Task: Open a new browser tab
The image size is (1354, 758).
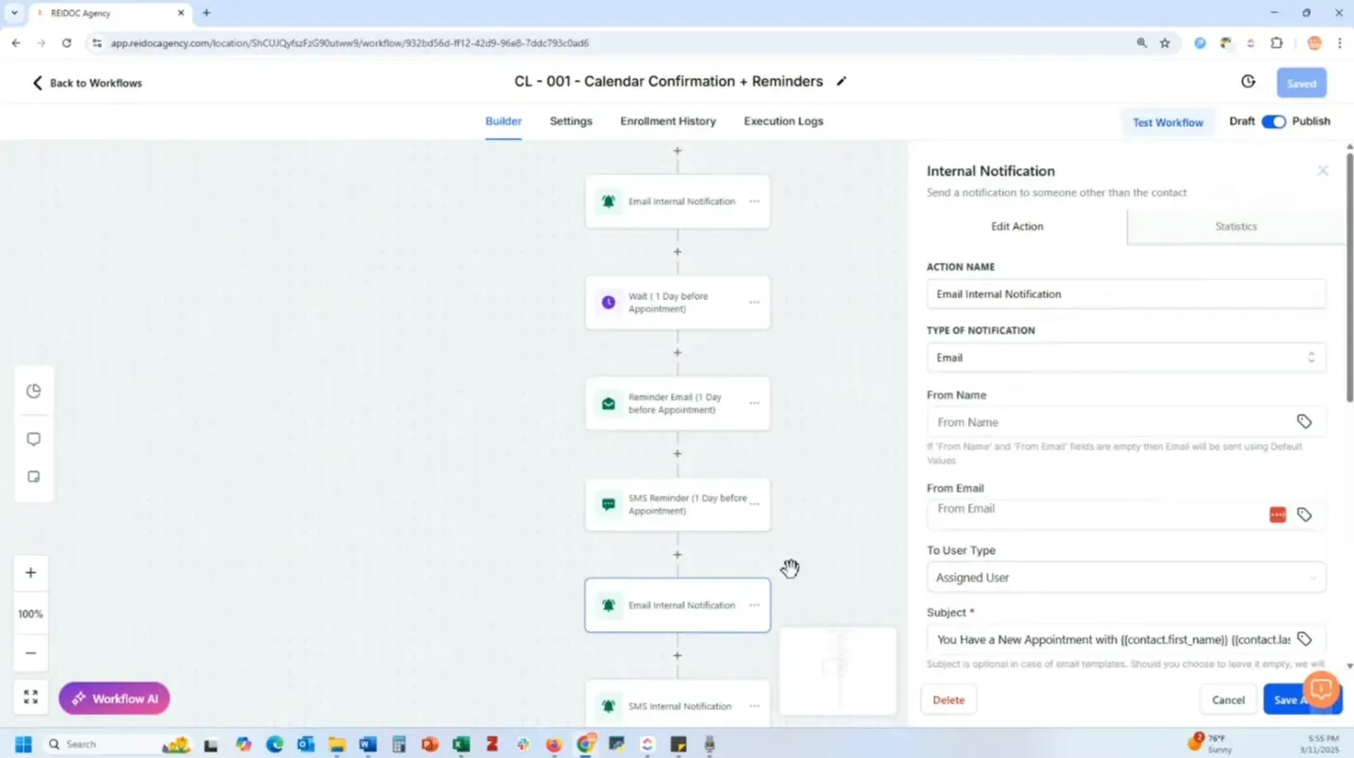Action: coord(206,13)
